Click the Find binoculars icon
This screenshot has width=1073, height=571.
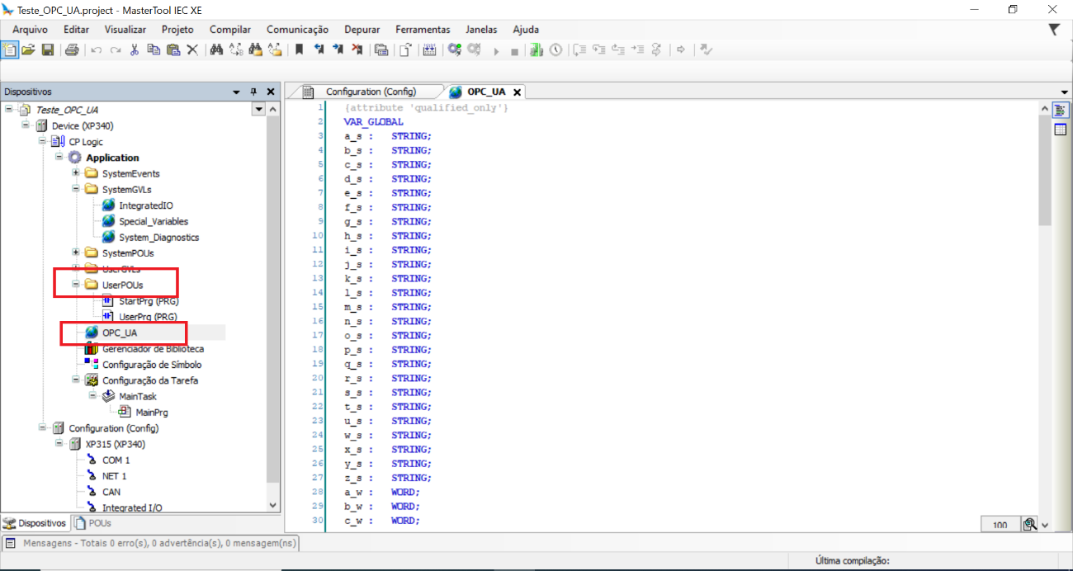[216, 50]
